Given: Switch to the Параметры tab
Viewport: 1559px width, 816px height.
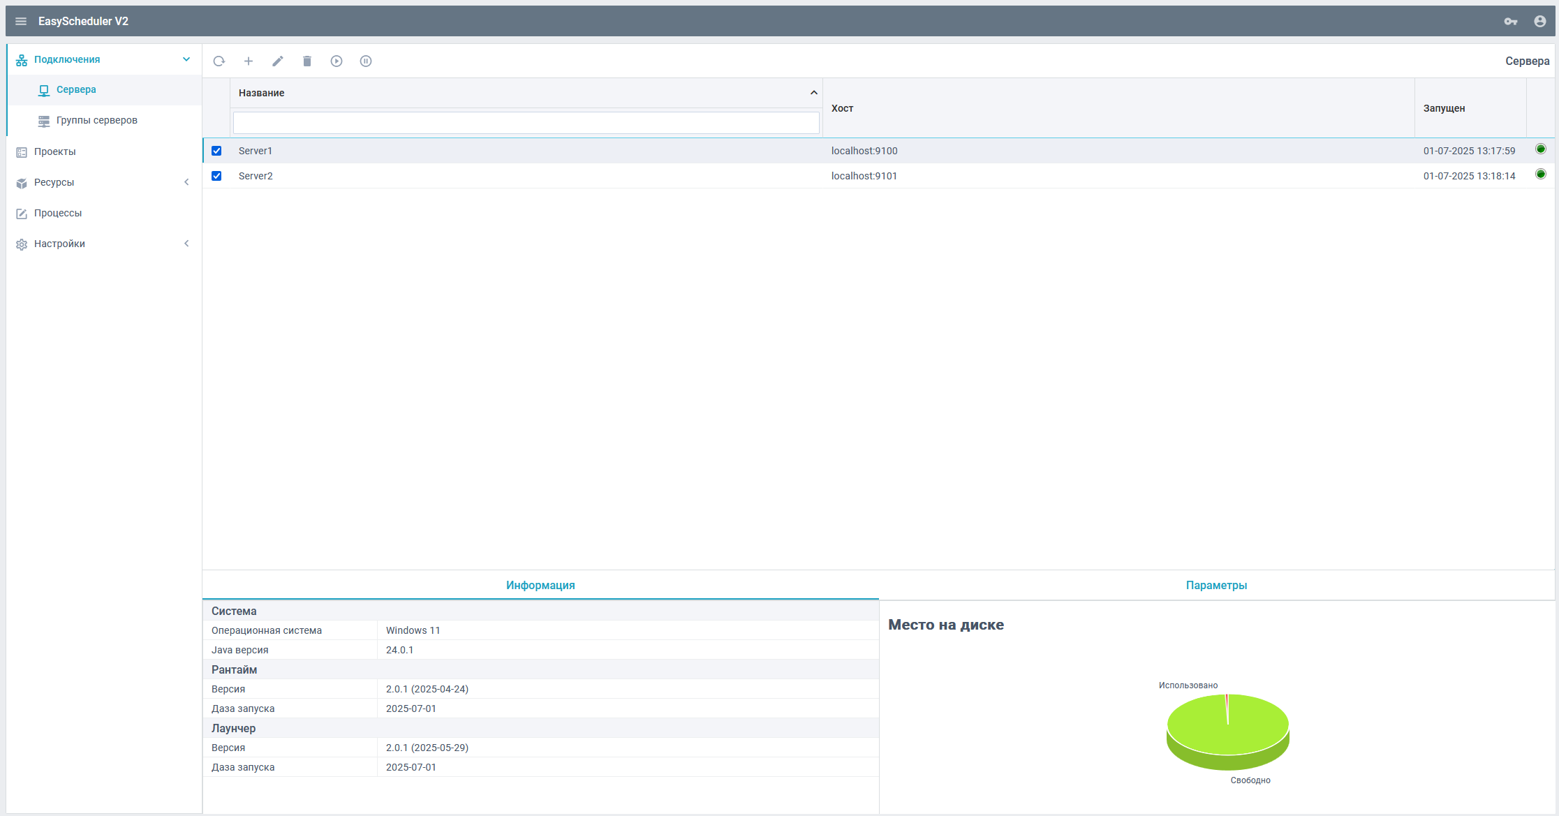Looking at the screenshot, I should coord(1216,585).
